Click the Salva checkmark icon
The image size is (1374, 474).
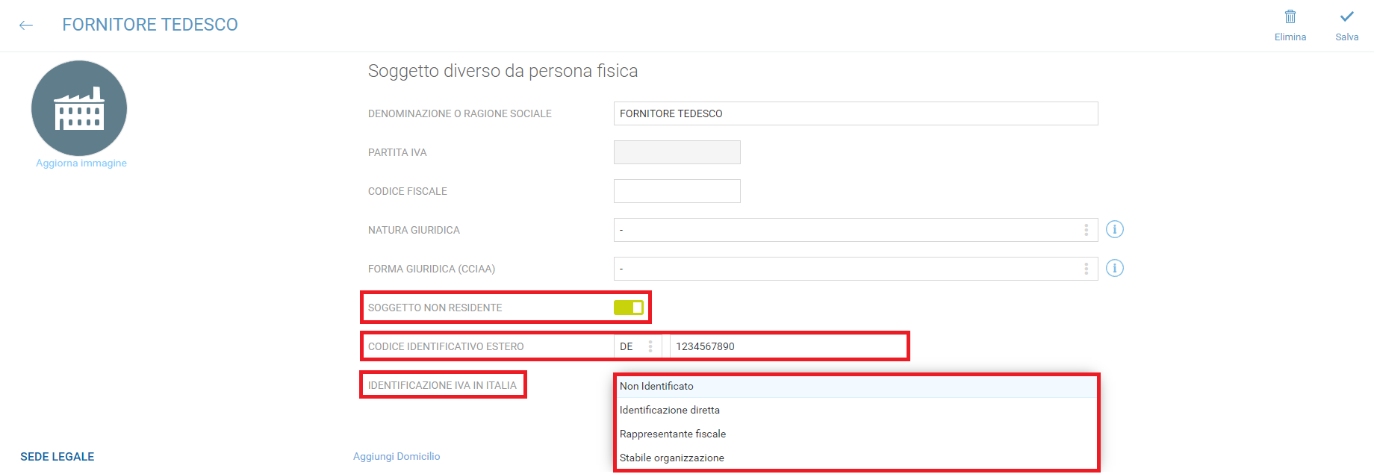pyautogui.click(x=1347, y=16)
